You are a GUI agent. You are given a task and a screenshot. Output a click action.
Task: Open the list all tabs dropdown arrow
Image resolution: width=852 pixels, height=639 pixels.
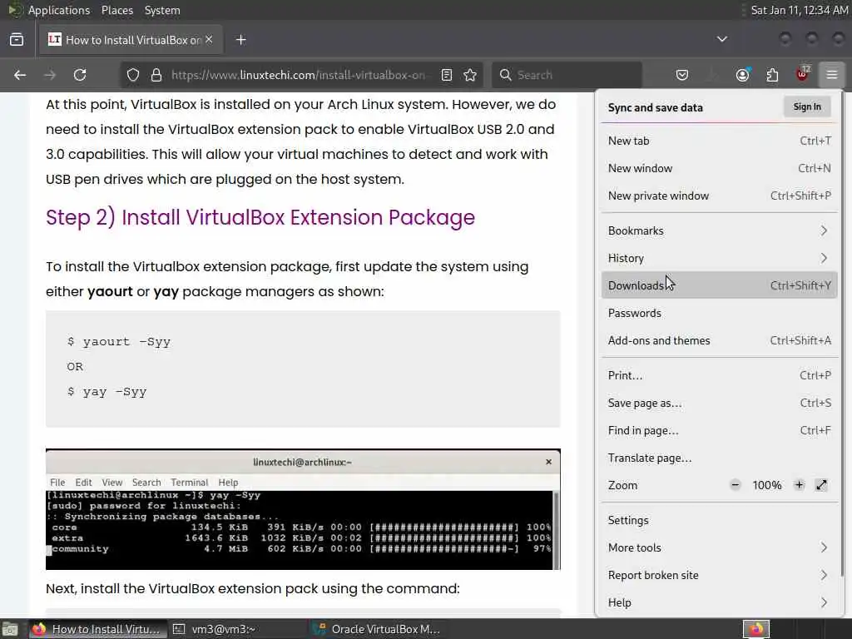point(722,39)
